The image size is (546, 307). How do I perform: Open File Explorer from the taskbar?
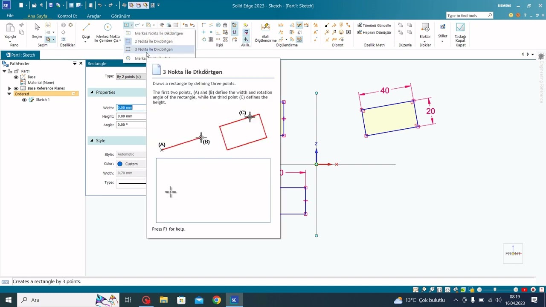click(163, 300)
